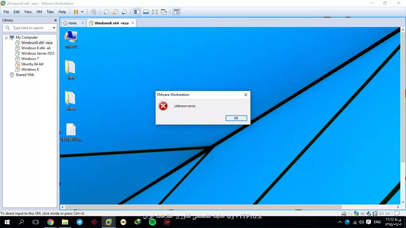Close the Library panel
Screen dimensions: 406x228
56,20
